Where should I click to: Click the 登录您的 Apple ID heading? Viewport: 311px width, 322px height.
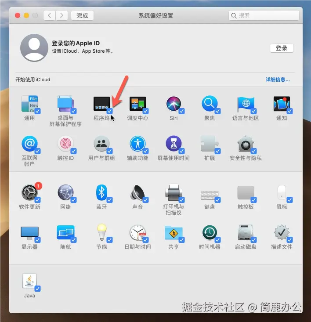76,43
